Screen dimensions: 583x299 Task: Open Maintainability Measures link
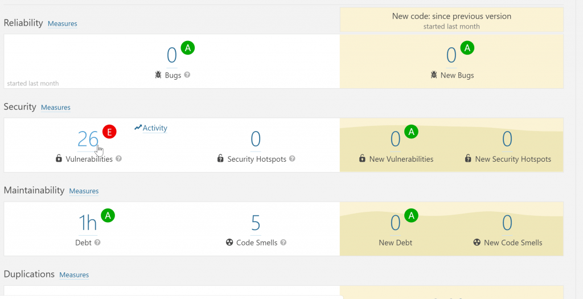click(84, 191)
